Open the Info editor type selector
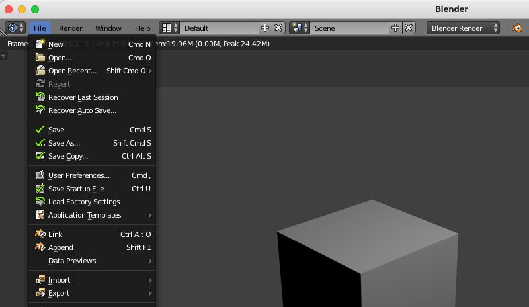Viewport: 529px width, 307px height. pyautogui.click(x=15, y=28)
